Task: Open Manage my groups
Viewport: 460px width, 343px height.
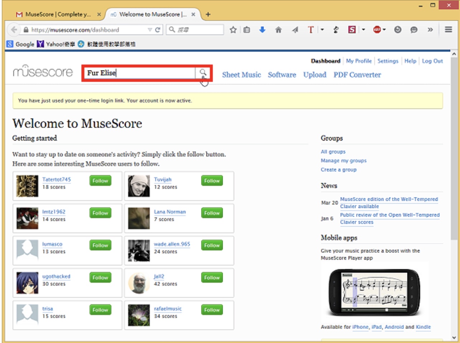Action: [x=344, y=161]
